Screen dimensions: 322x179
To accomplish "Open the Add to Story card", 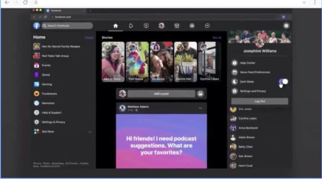I will click(x=113, y=62).
